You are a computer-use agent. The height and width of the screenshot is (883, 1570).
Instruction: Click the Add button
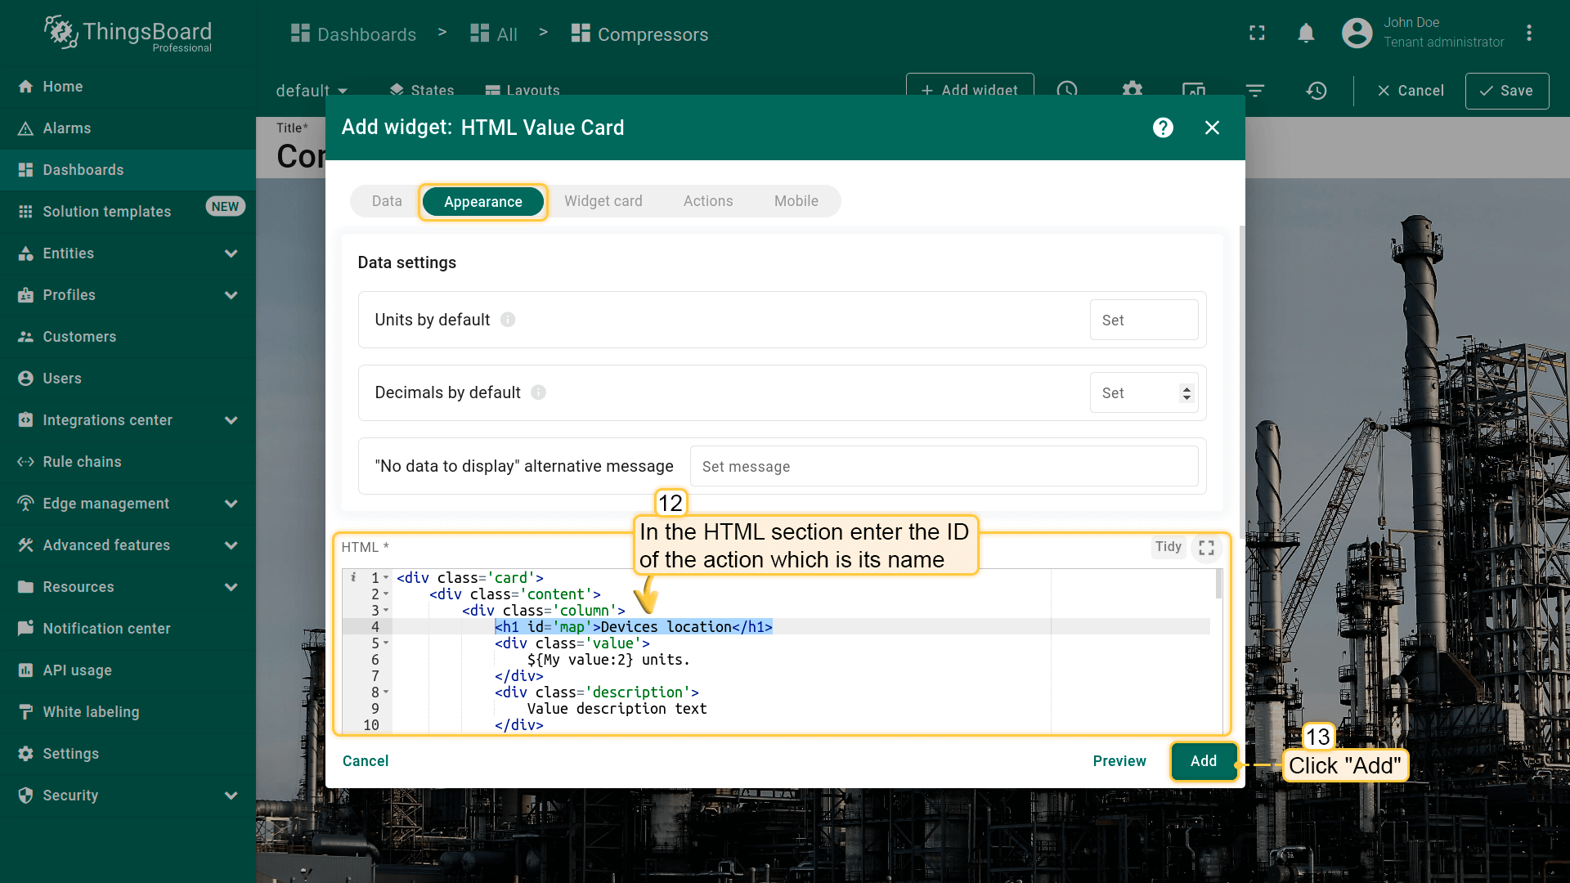(x=1203, y=761)
